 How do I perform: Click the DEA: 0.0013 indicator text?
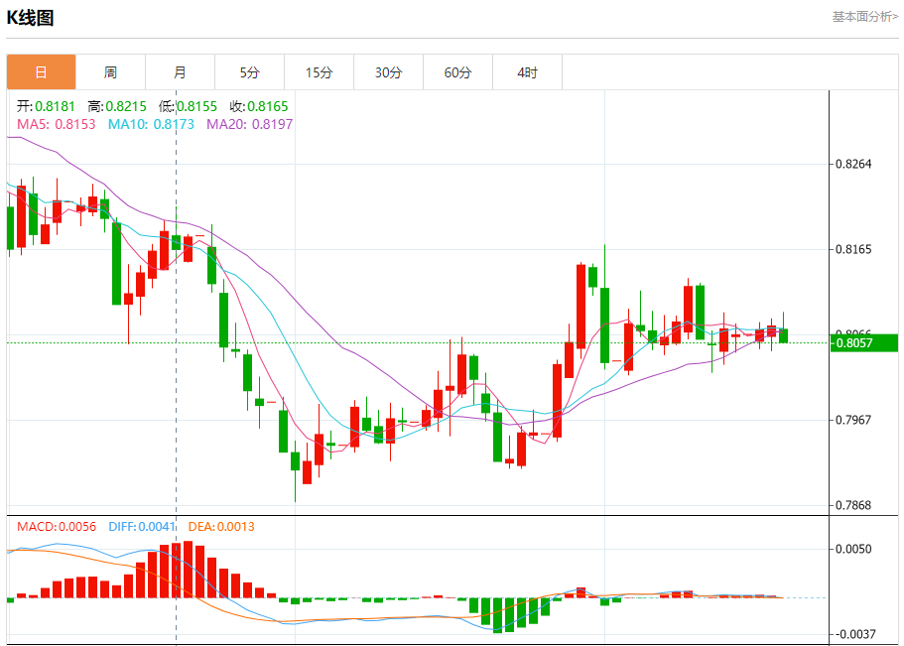pos(221,526)
